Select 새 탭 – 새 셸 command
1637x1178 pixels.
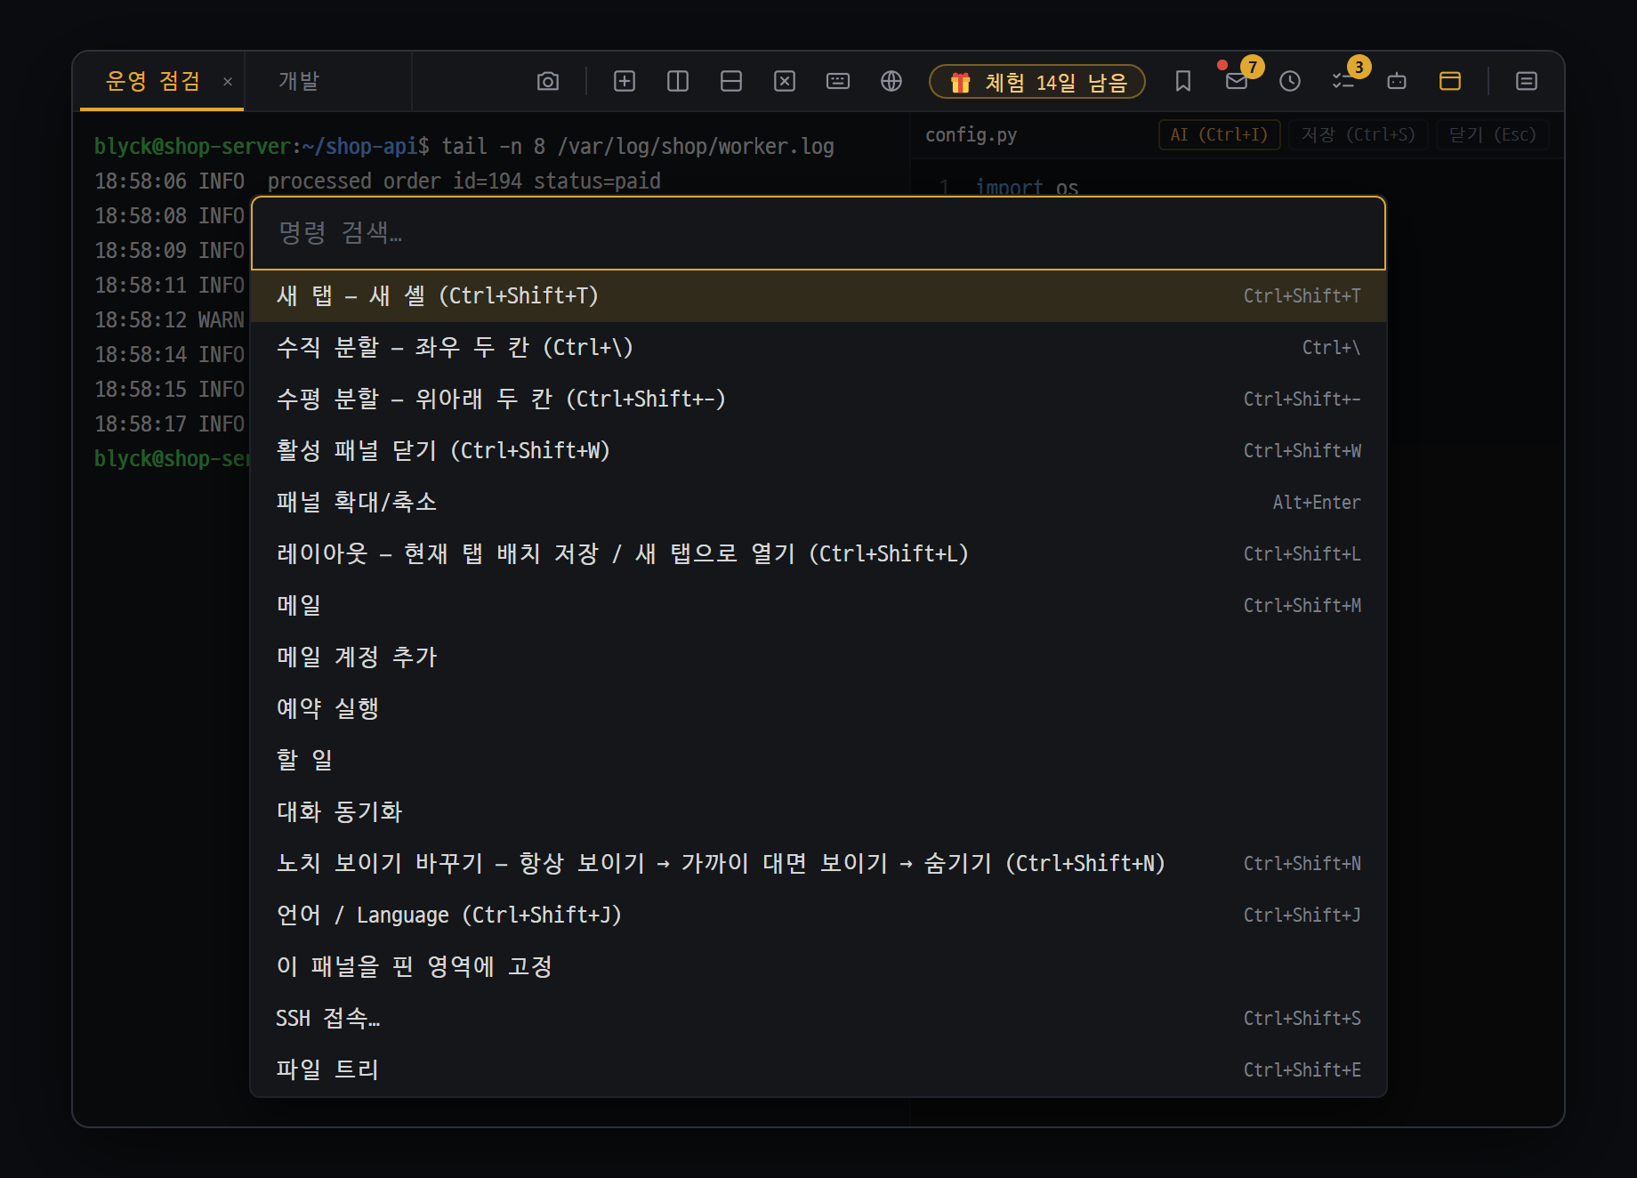click(x=818, y=295)
